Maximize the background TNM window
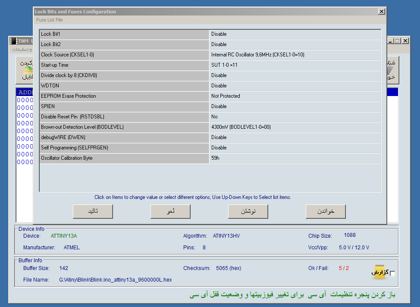This screenshot has width=420, height=307. pyautogui.click(x=398, y=41)
